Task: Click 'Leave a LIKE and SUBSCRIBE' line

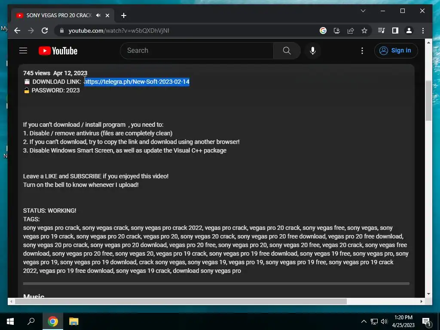Action: pos(96,176)
